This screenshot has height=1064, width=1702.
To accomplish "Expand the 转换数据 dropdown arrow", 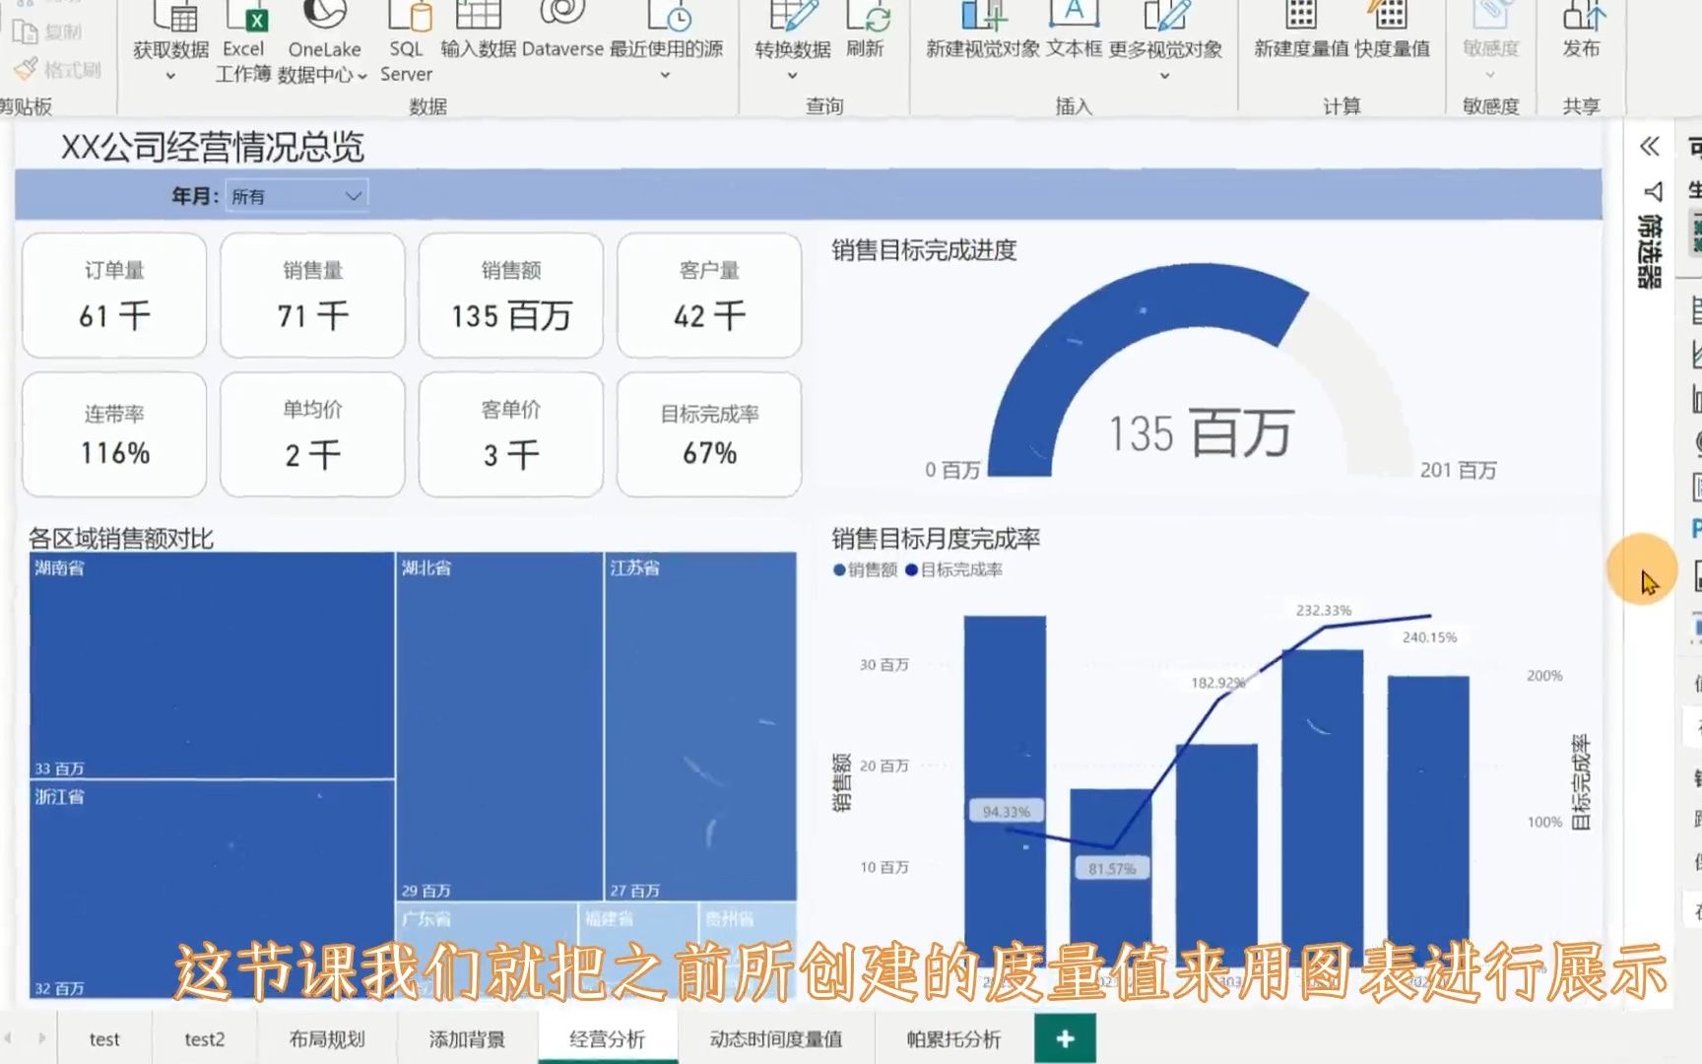I will 792,76.
